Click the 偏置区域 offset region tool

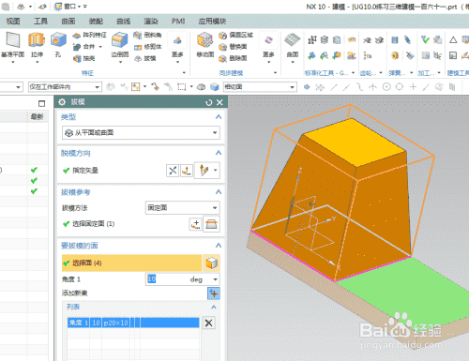pyautogui.click(x=235, y=35)
